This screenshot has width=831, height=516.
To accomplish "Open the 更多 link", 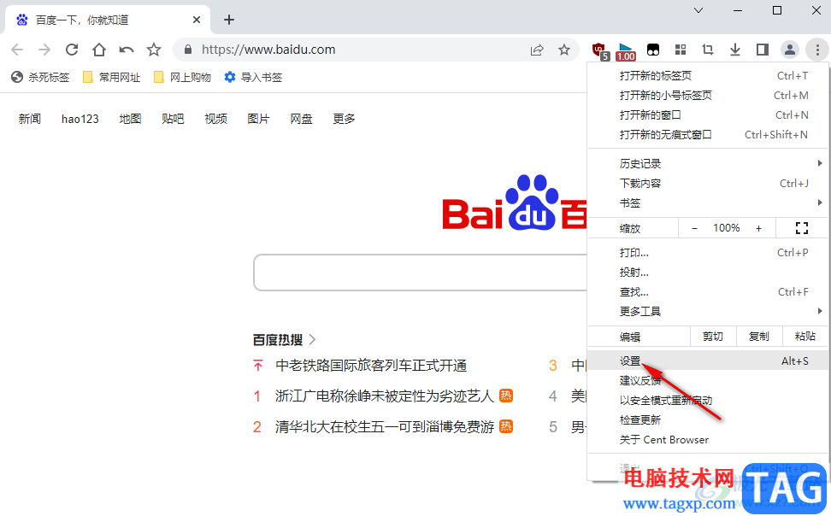I will pyautogui.click(x=344, y=119).
